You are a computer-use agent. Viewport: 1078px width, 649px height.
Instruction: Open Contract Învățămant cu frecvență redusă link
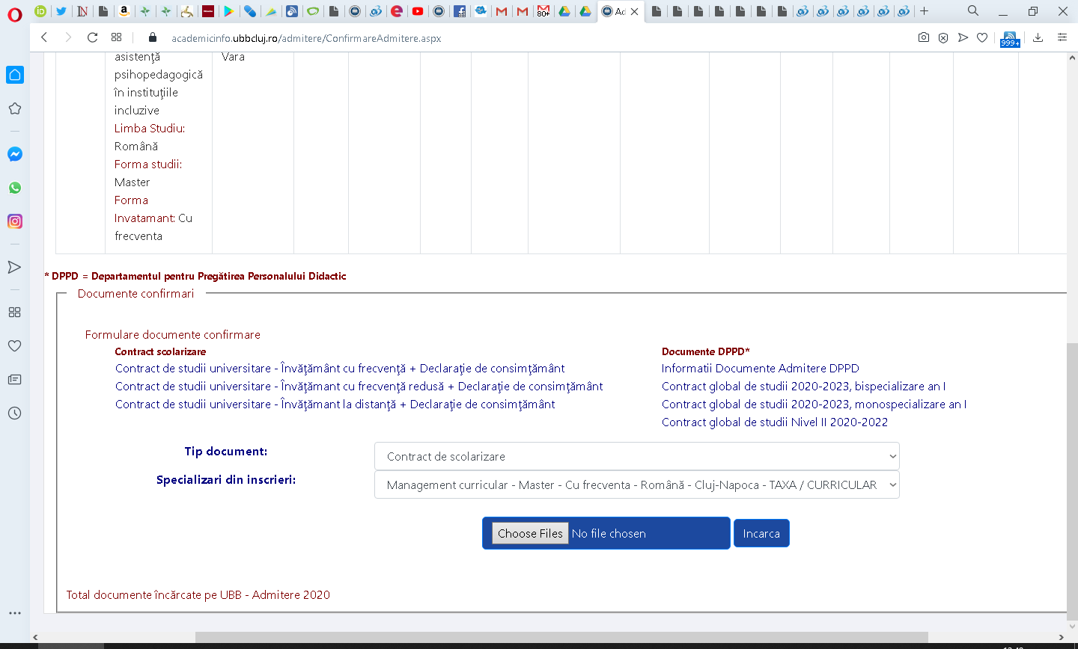359,387
